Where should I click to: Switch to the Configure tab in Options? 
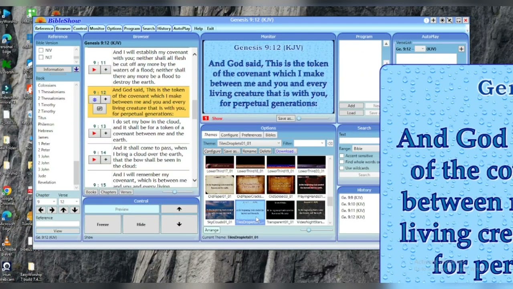[229, 135]
